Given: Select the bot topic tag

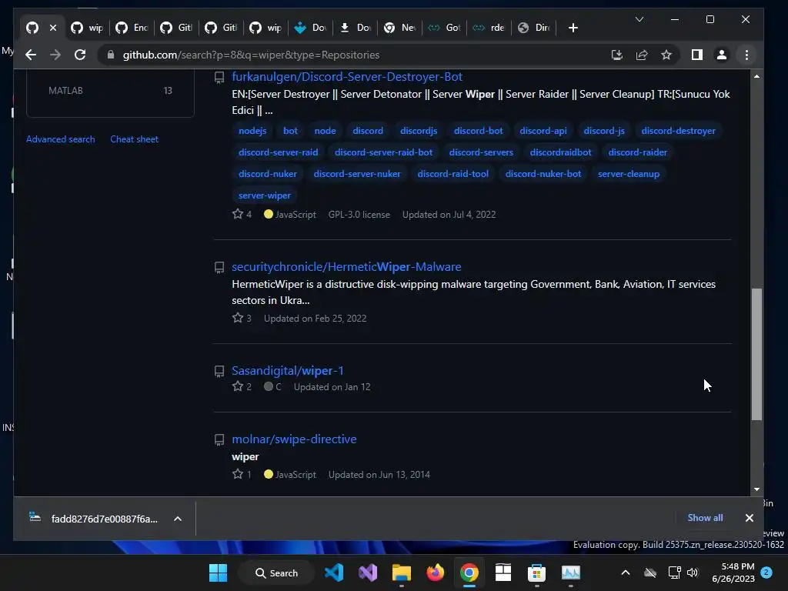Looking at the screenshot, I should (290, 131).
